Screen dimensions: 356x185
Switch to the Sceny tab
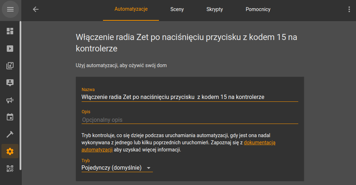[177, 9]
